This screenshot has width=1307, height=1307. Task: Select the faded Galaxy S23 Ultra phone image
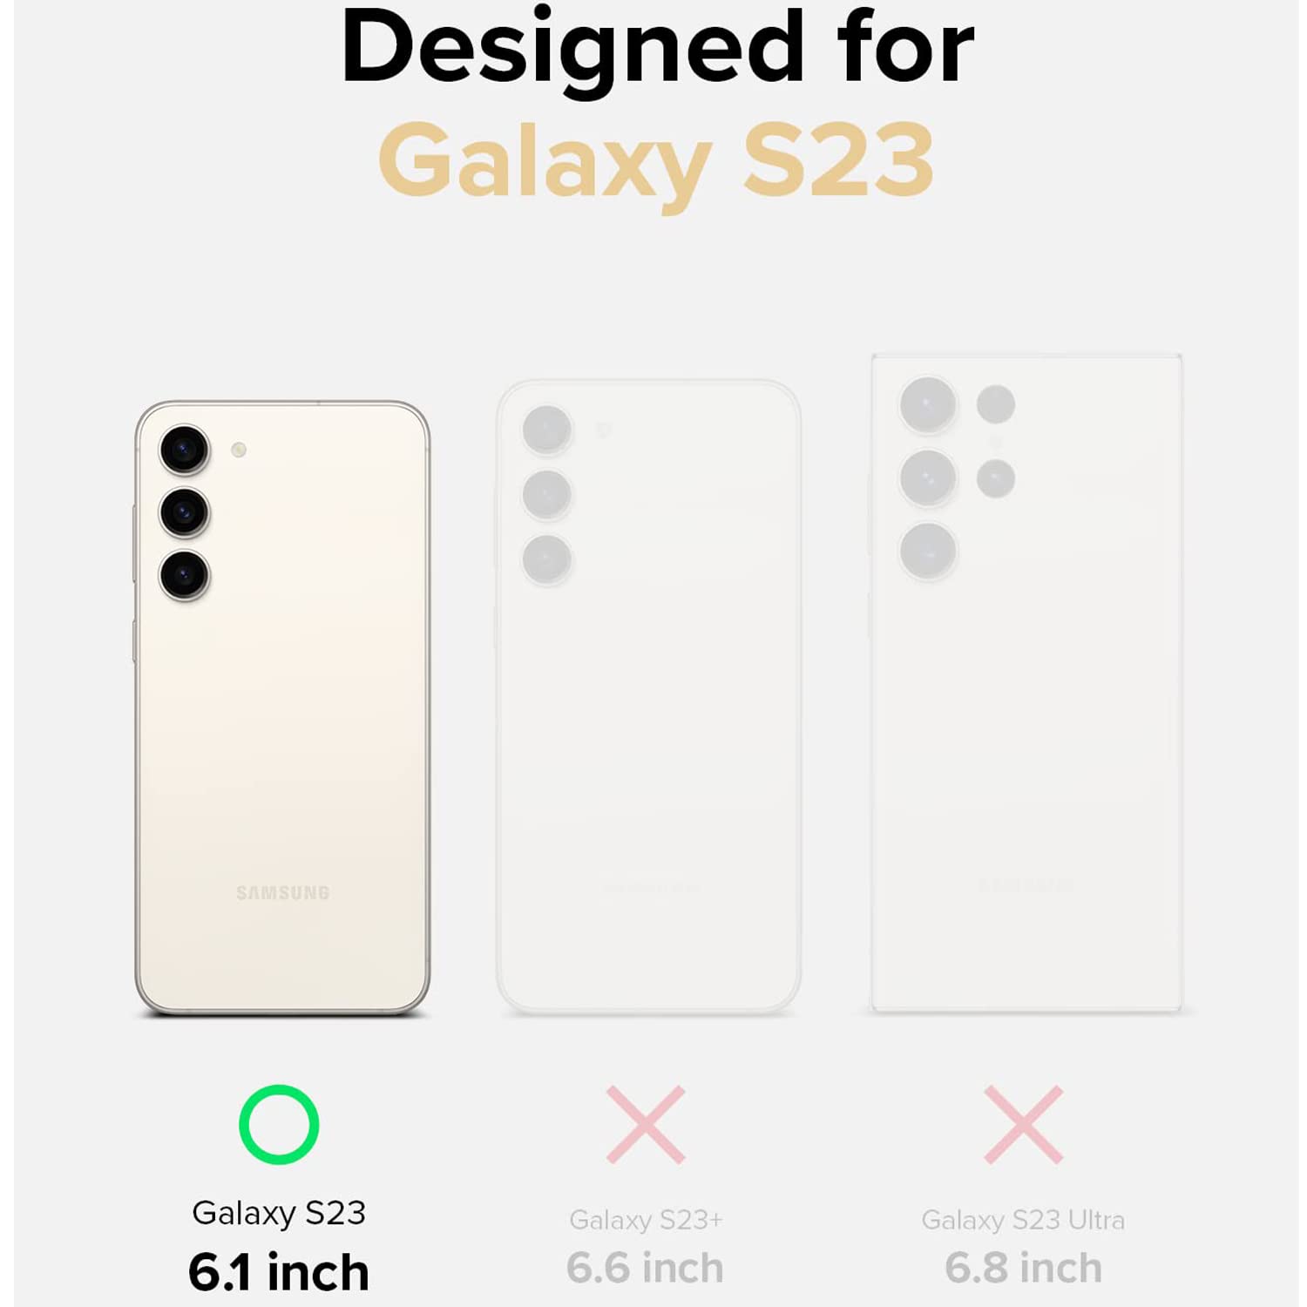point(1026,683)
